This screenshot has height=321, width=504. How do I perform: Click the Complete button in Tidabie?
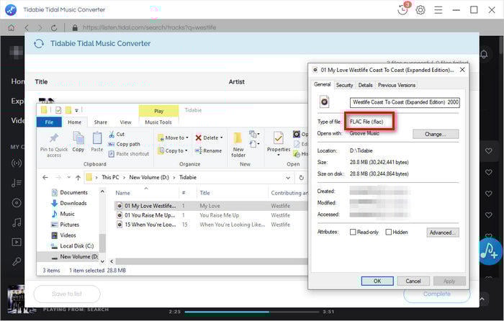tap(436, 294)
